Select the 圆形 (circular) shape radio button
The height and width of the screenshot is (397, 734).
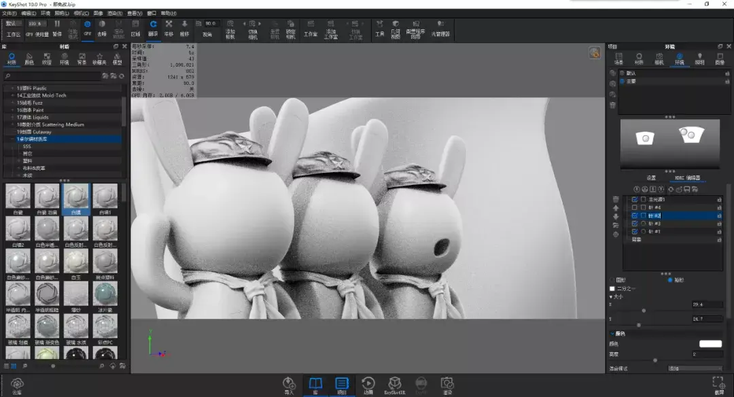point(612,280)
